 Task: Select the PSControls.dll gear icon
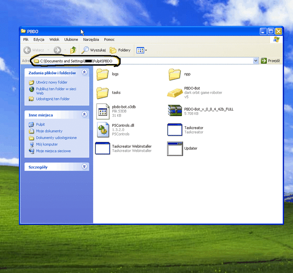tap(103, 130)
